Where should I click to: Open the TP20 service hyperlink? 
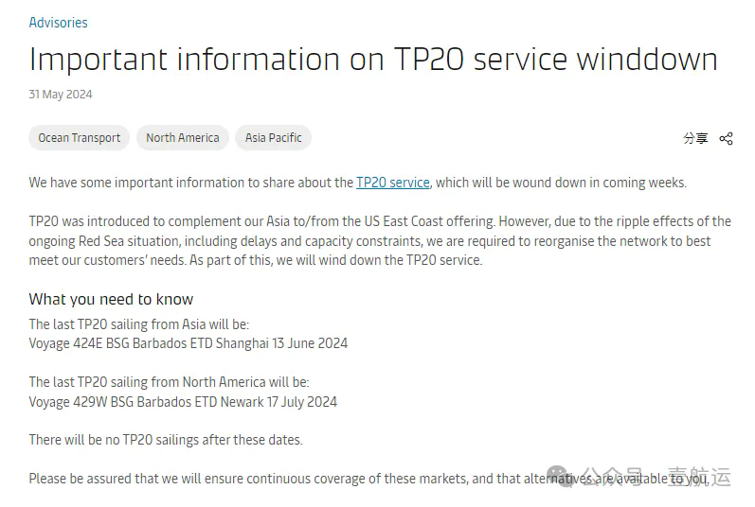click(393, 183)
